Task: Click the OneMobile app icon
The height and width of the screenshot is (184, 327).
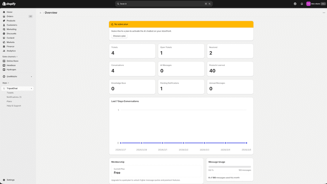Action: [x=4, y=77]
